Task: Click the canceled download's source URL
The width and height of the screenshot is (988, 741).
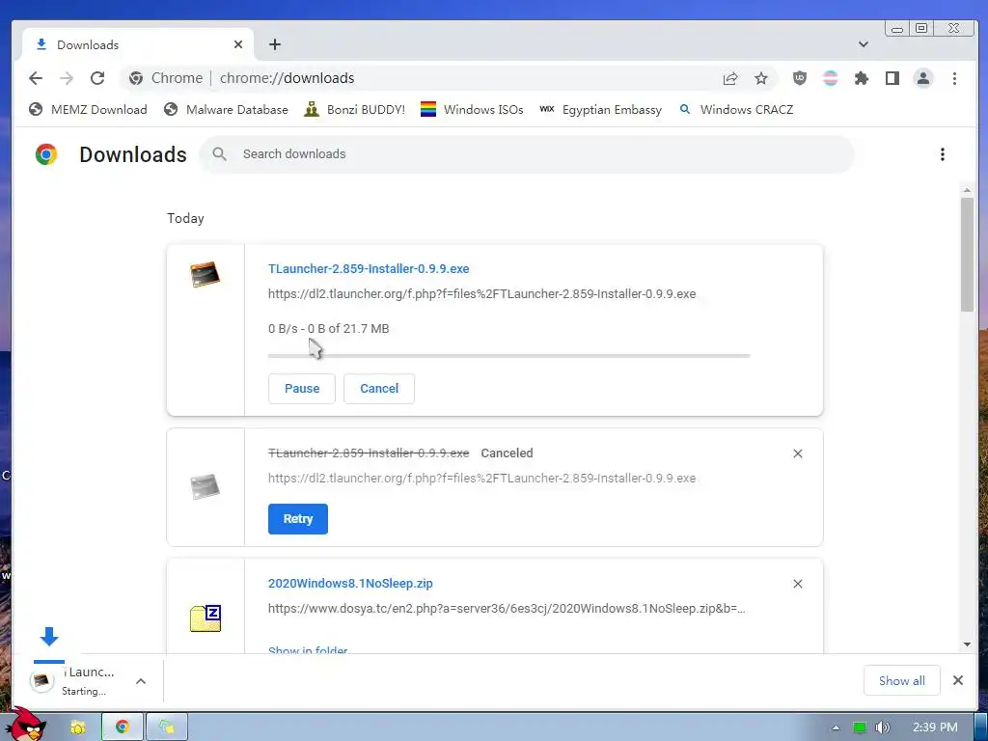Action: (x=482, y=479)
